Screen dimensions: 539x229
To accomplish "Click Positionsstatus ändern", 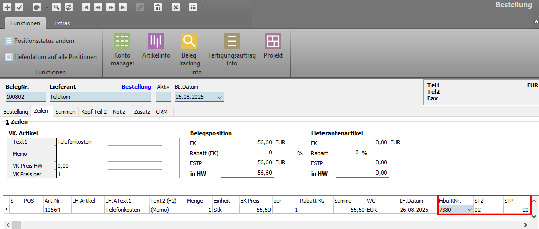I will [x=40, y=41].
